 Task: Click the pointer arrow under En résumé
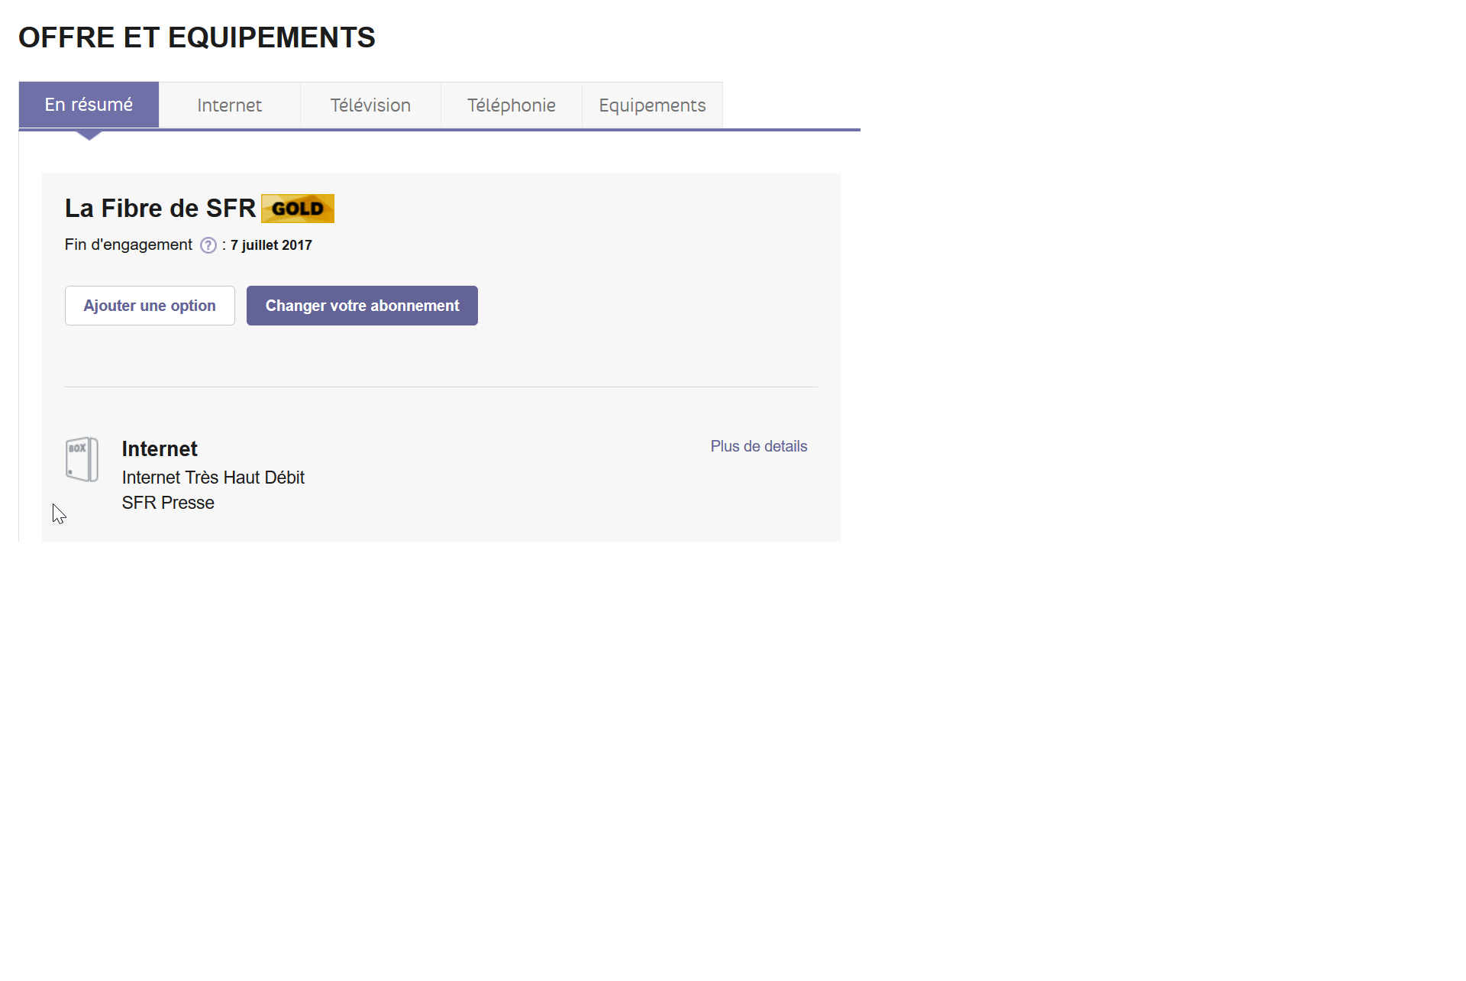point(89,135)
